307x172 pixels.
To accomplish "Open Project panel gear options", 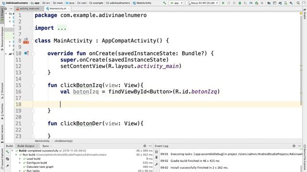I will coord(6,9).
